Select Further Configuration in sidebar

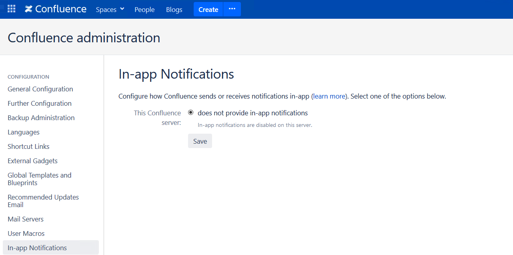click(40, 103)
